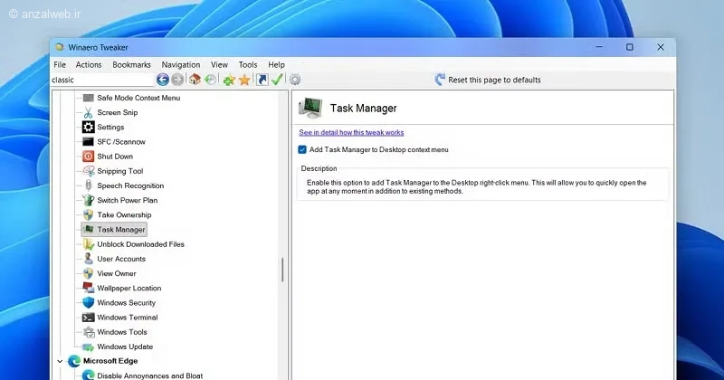The width and height of the screenshot is (724, 380).
Task: Click the green plus star bookmark icon
Action: (x=229, y=80)
